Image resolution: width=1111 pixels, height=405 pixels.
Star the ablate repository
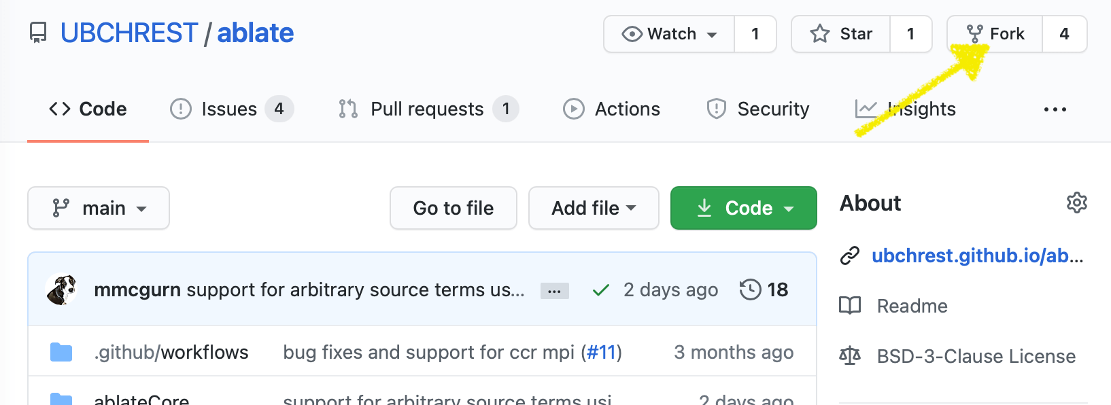[x=841, y=34]
